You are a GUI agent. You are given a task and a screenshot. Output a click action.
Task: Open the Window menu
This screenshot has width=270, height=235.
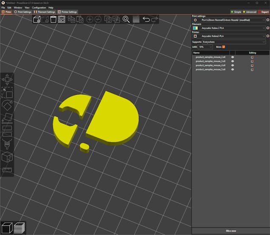(x=18, y=8)
